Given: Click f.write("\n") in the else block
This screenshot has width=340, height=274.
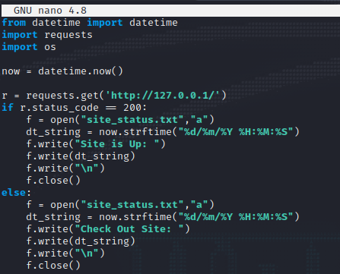Looking at the screenshot, I should click(x=65, y=254).
